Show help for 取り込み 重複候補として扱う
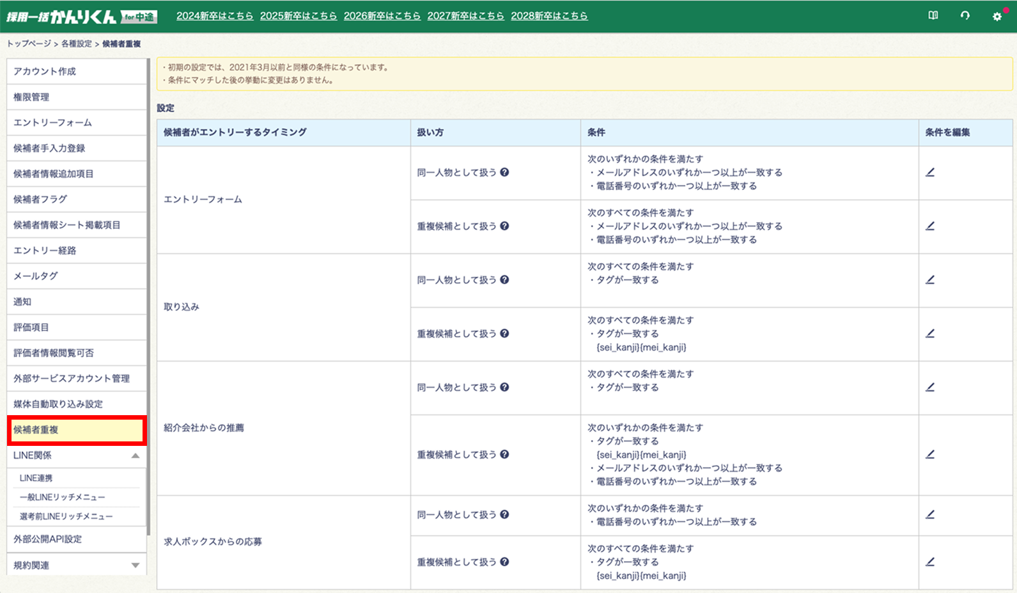 click(504, 333)
